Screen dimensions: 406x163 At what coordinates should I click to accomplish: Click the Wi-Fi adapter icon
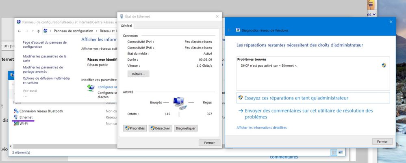tap(16, 123)
